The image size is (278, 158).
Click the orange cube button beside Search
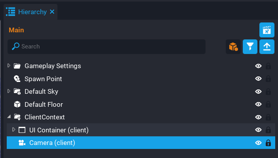[x=233, y=47]
